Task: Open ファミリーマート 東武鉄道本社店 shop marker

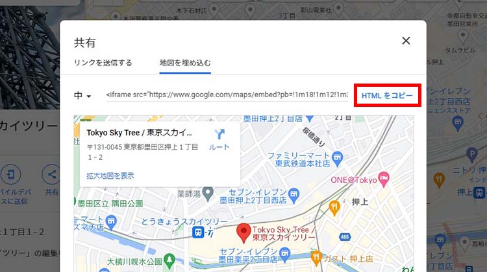Action: pyautogui.click(x=337, y=159)
